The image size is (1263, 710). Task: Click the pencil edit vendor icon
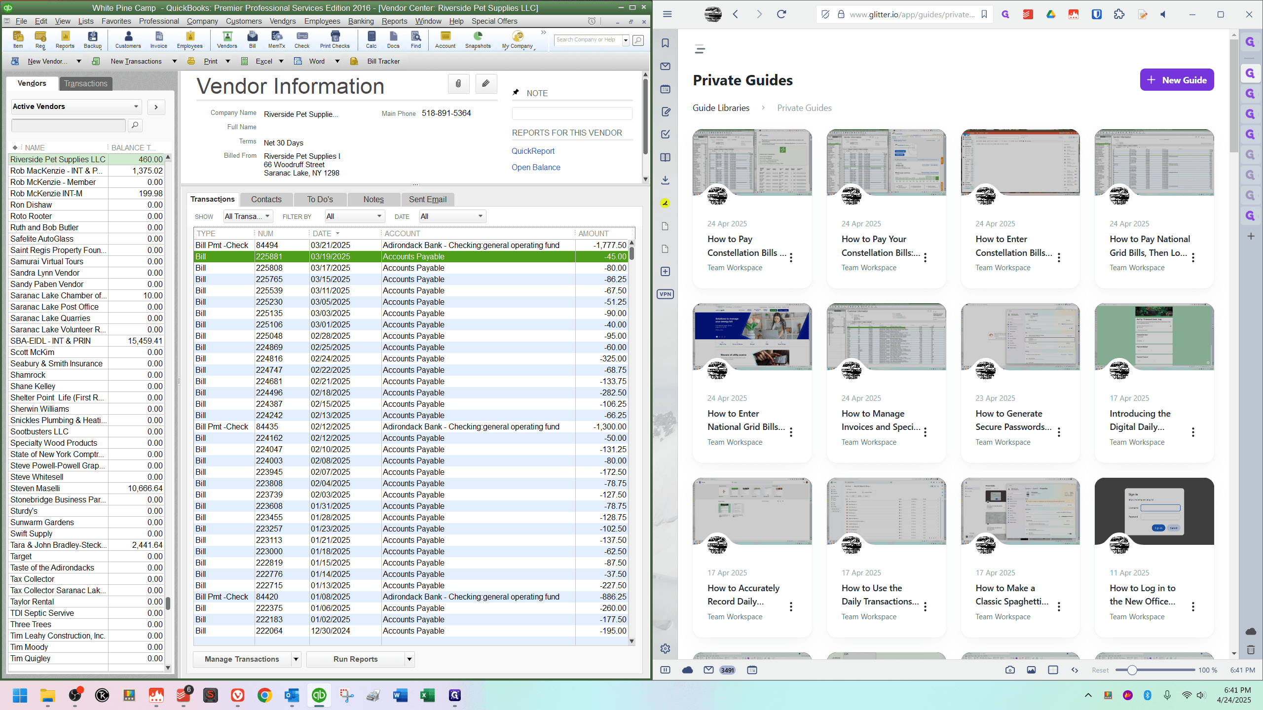coord(486,84)
